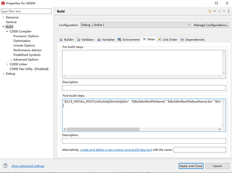Open the Show advanced settings link
The height and width of the screenshot is (173, 232).
(x=28, y=166)
